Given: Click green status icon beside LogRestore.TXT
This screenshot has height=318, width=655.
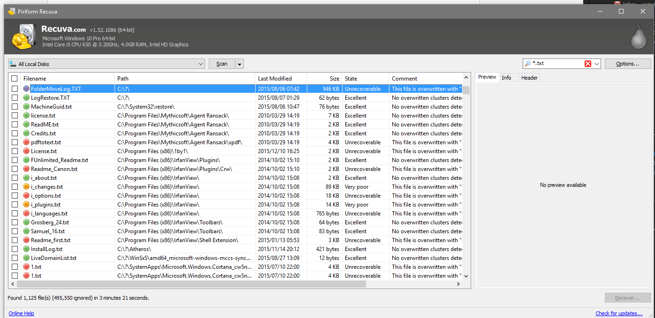Looking at the screenshot, I should tap(27, 98).
